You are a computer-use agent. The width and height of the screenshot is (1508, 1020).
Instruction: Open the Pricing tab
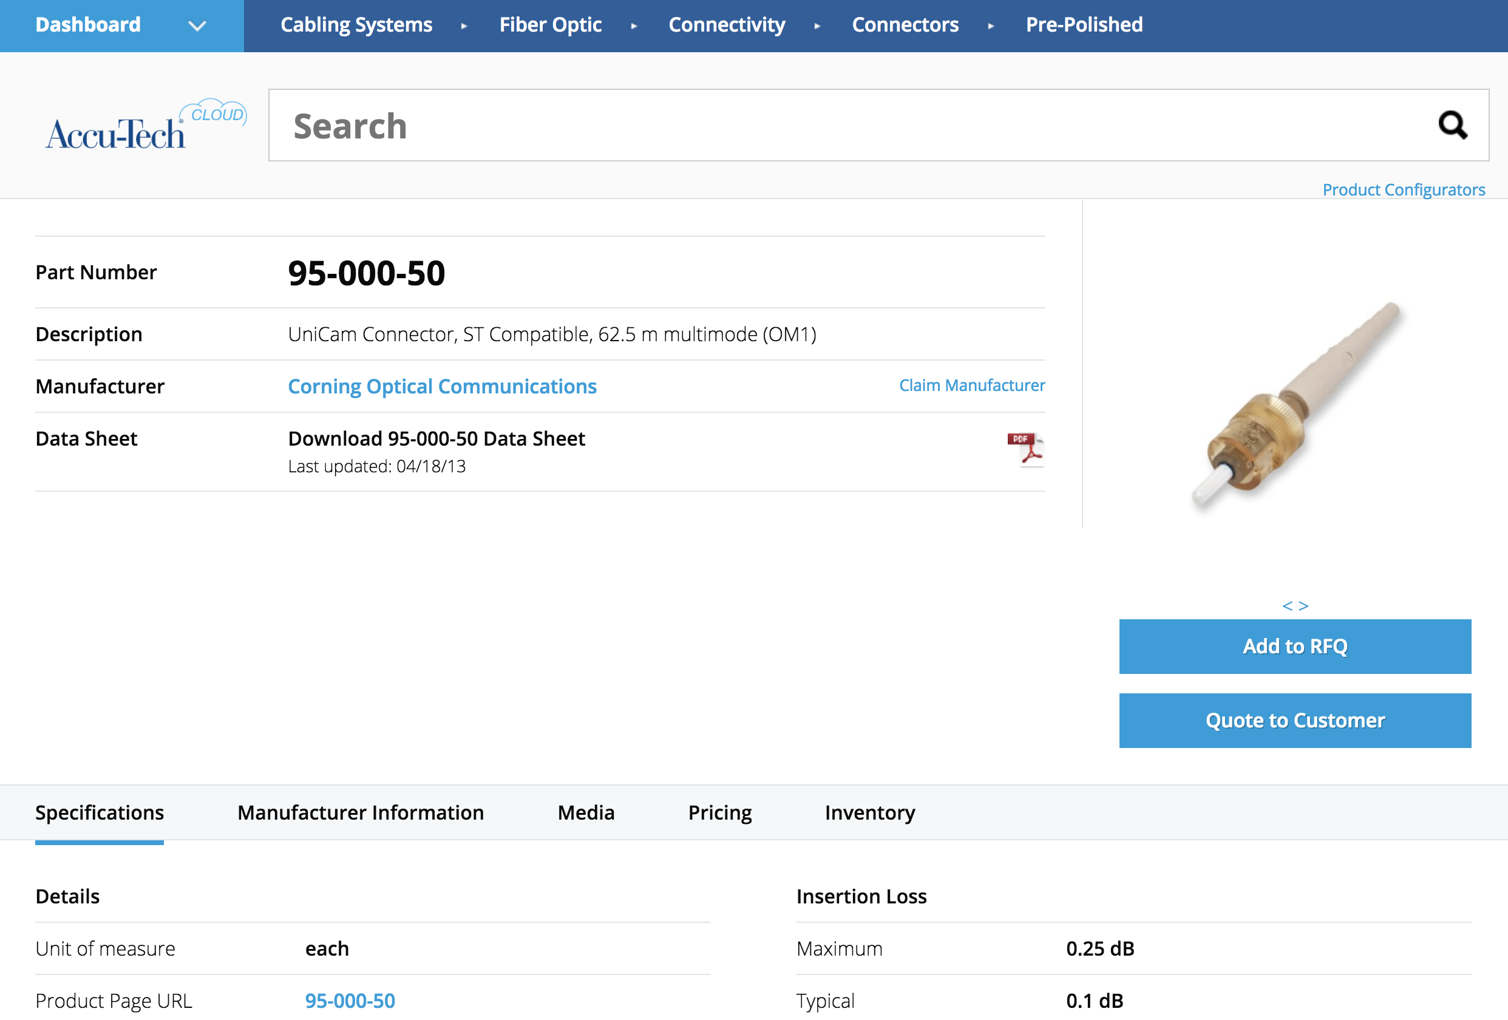[x=719, y=812]
